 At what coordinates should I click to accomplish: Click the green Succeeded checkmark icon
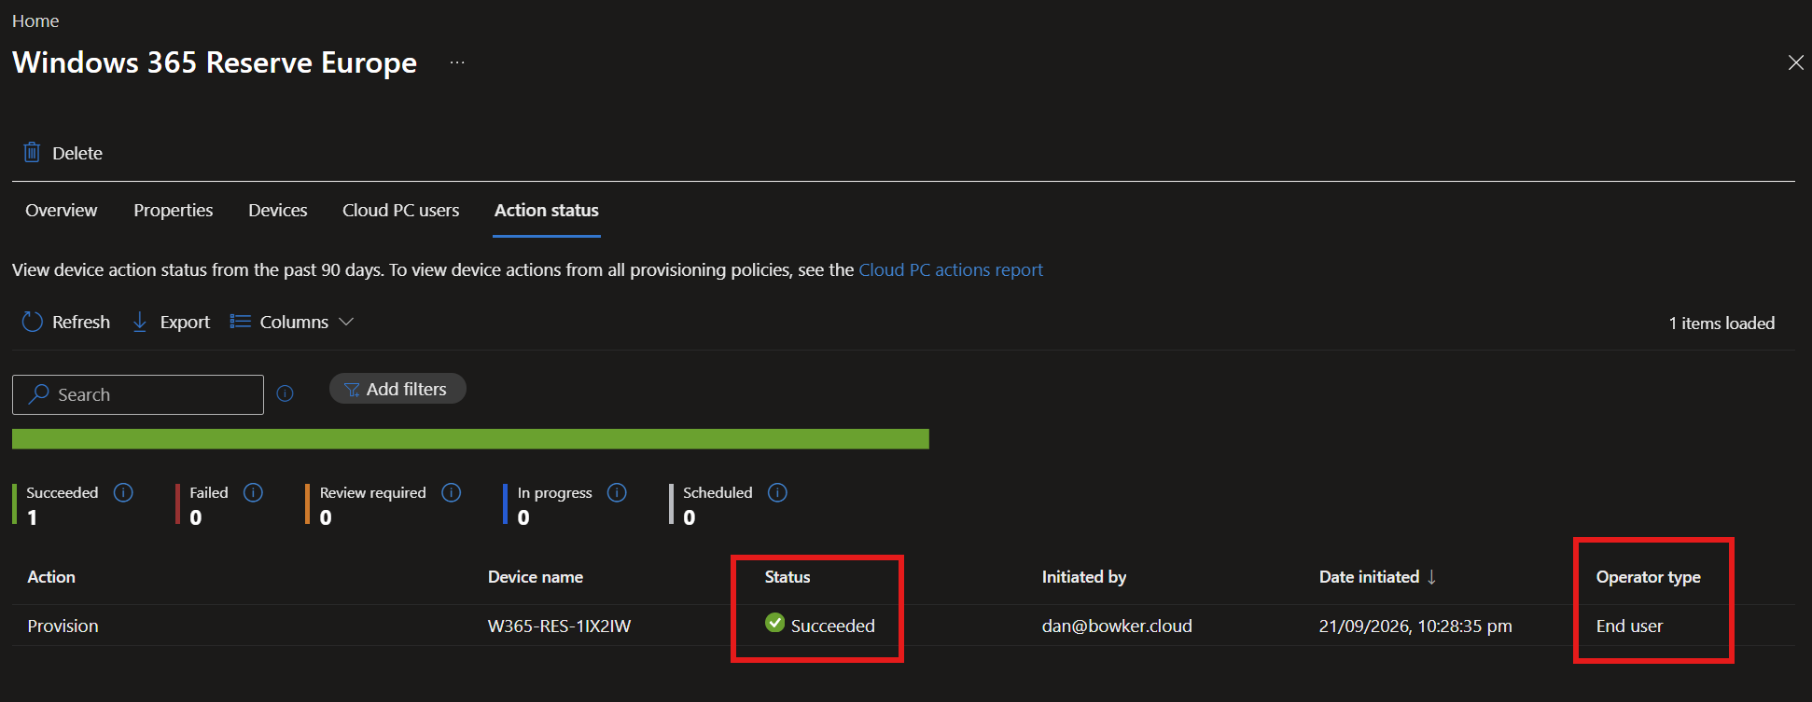[x=774, y=623]
